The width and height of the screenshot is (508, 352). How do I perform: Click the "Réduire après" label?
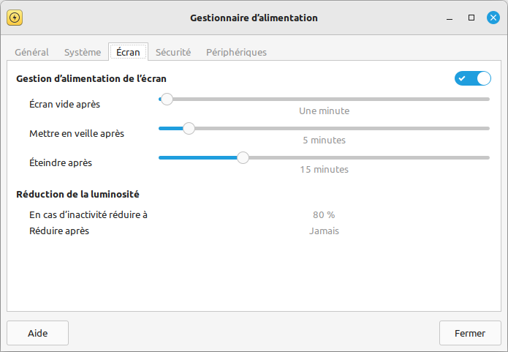(59, 231)
